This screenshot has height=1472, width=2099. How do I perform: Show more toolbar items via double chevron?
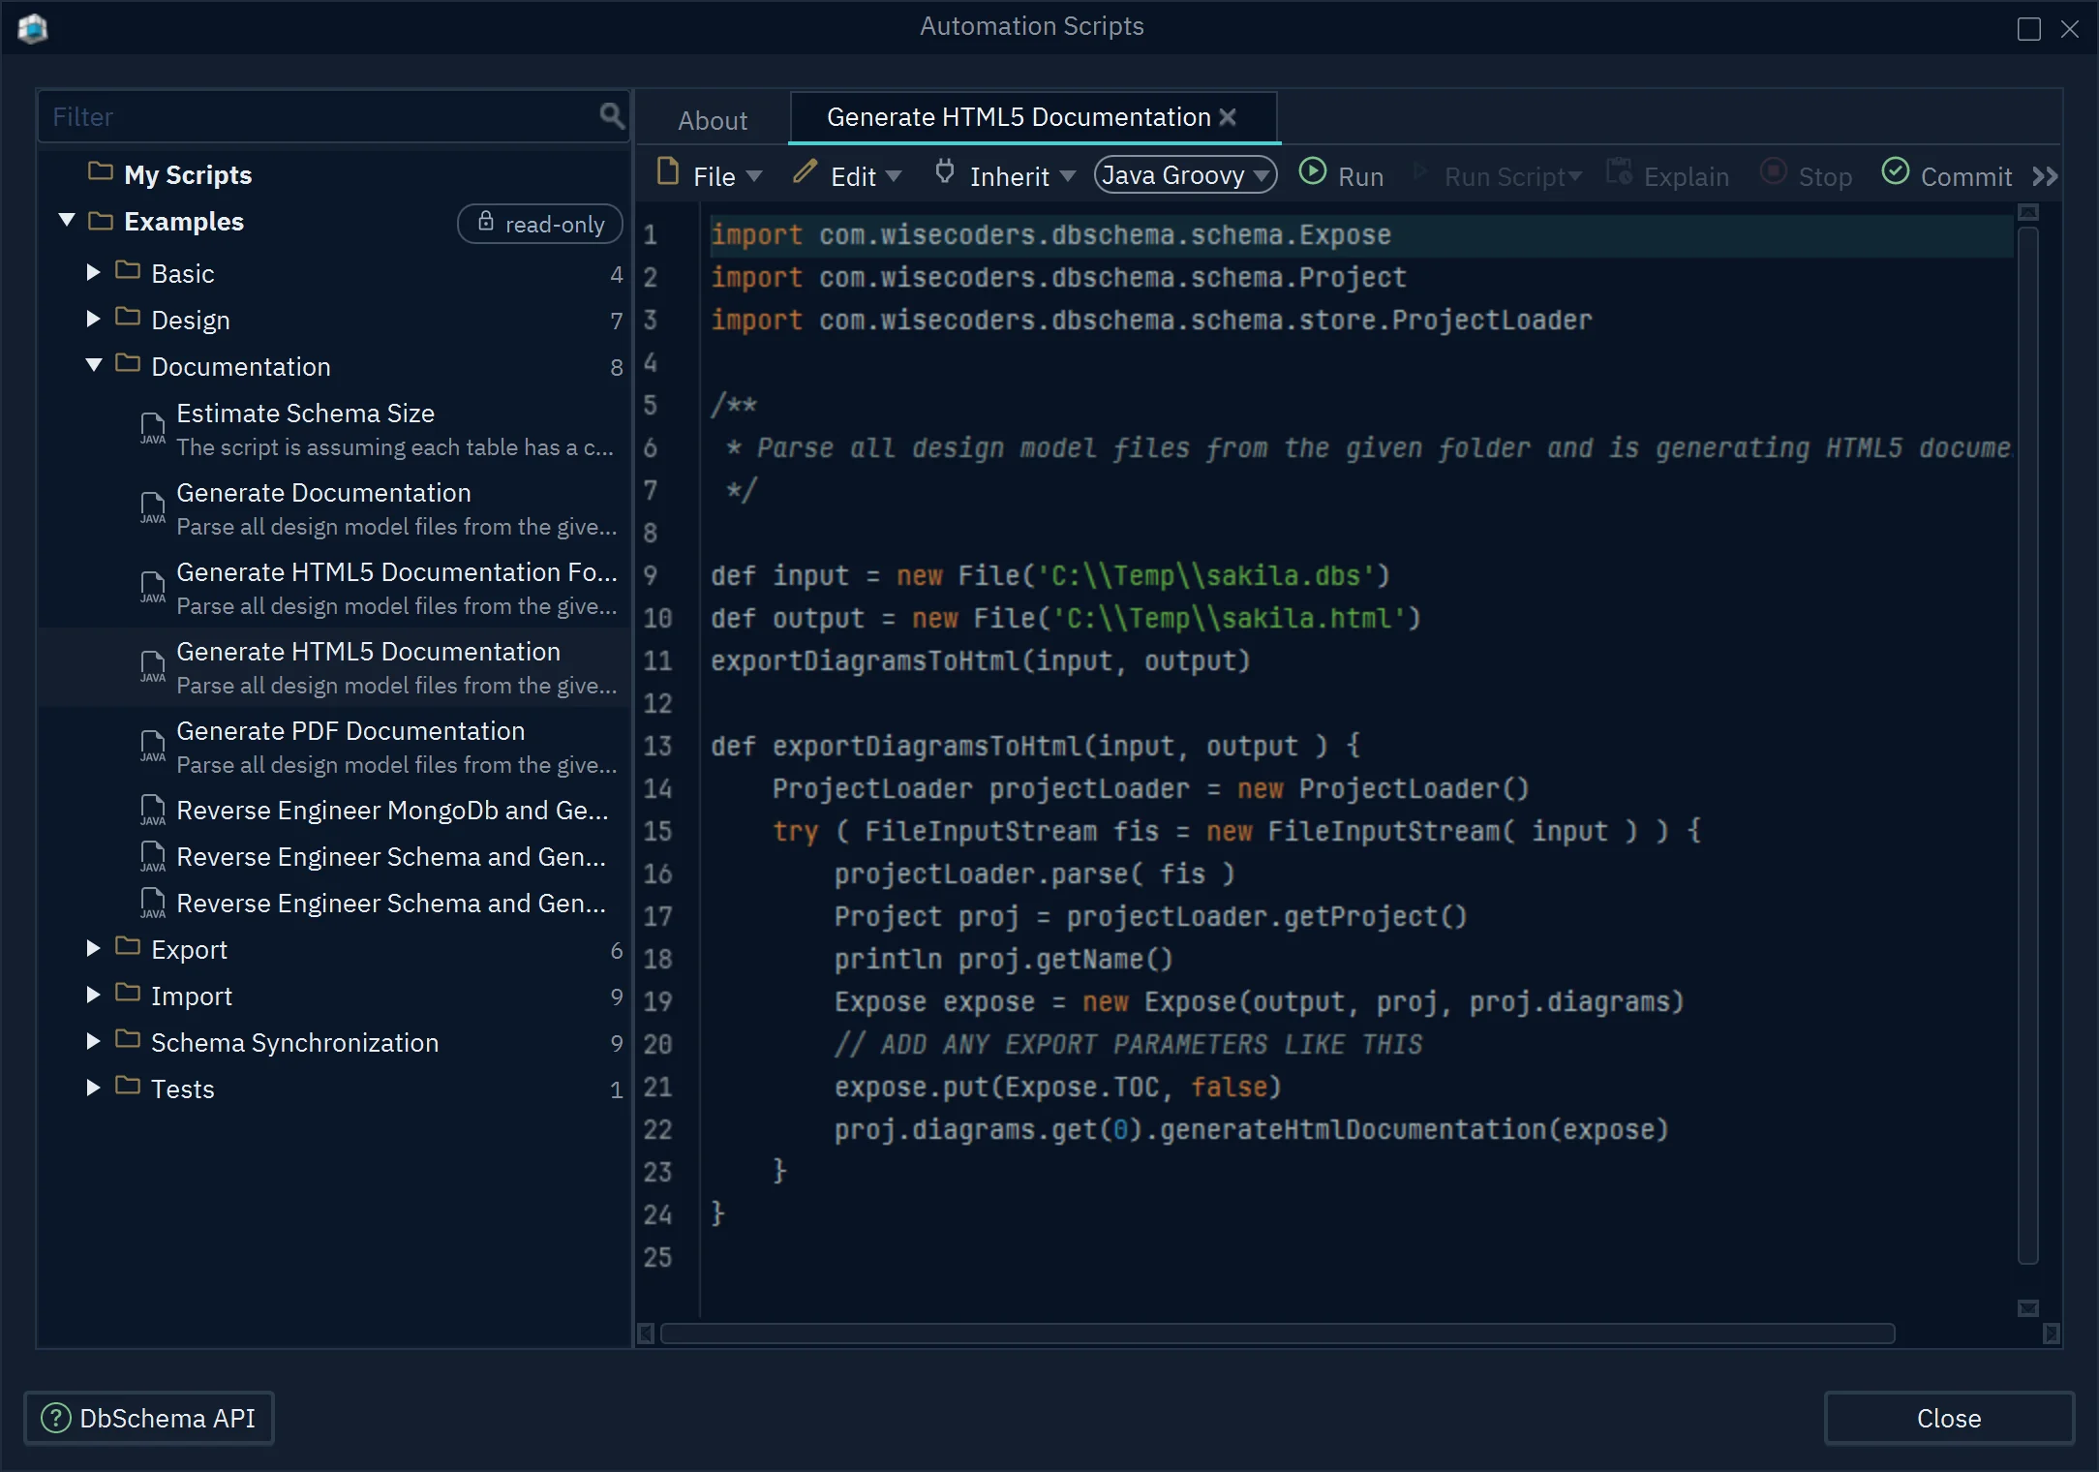point(2045,176)
